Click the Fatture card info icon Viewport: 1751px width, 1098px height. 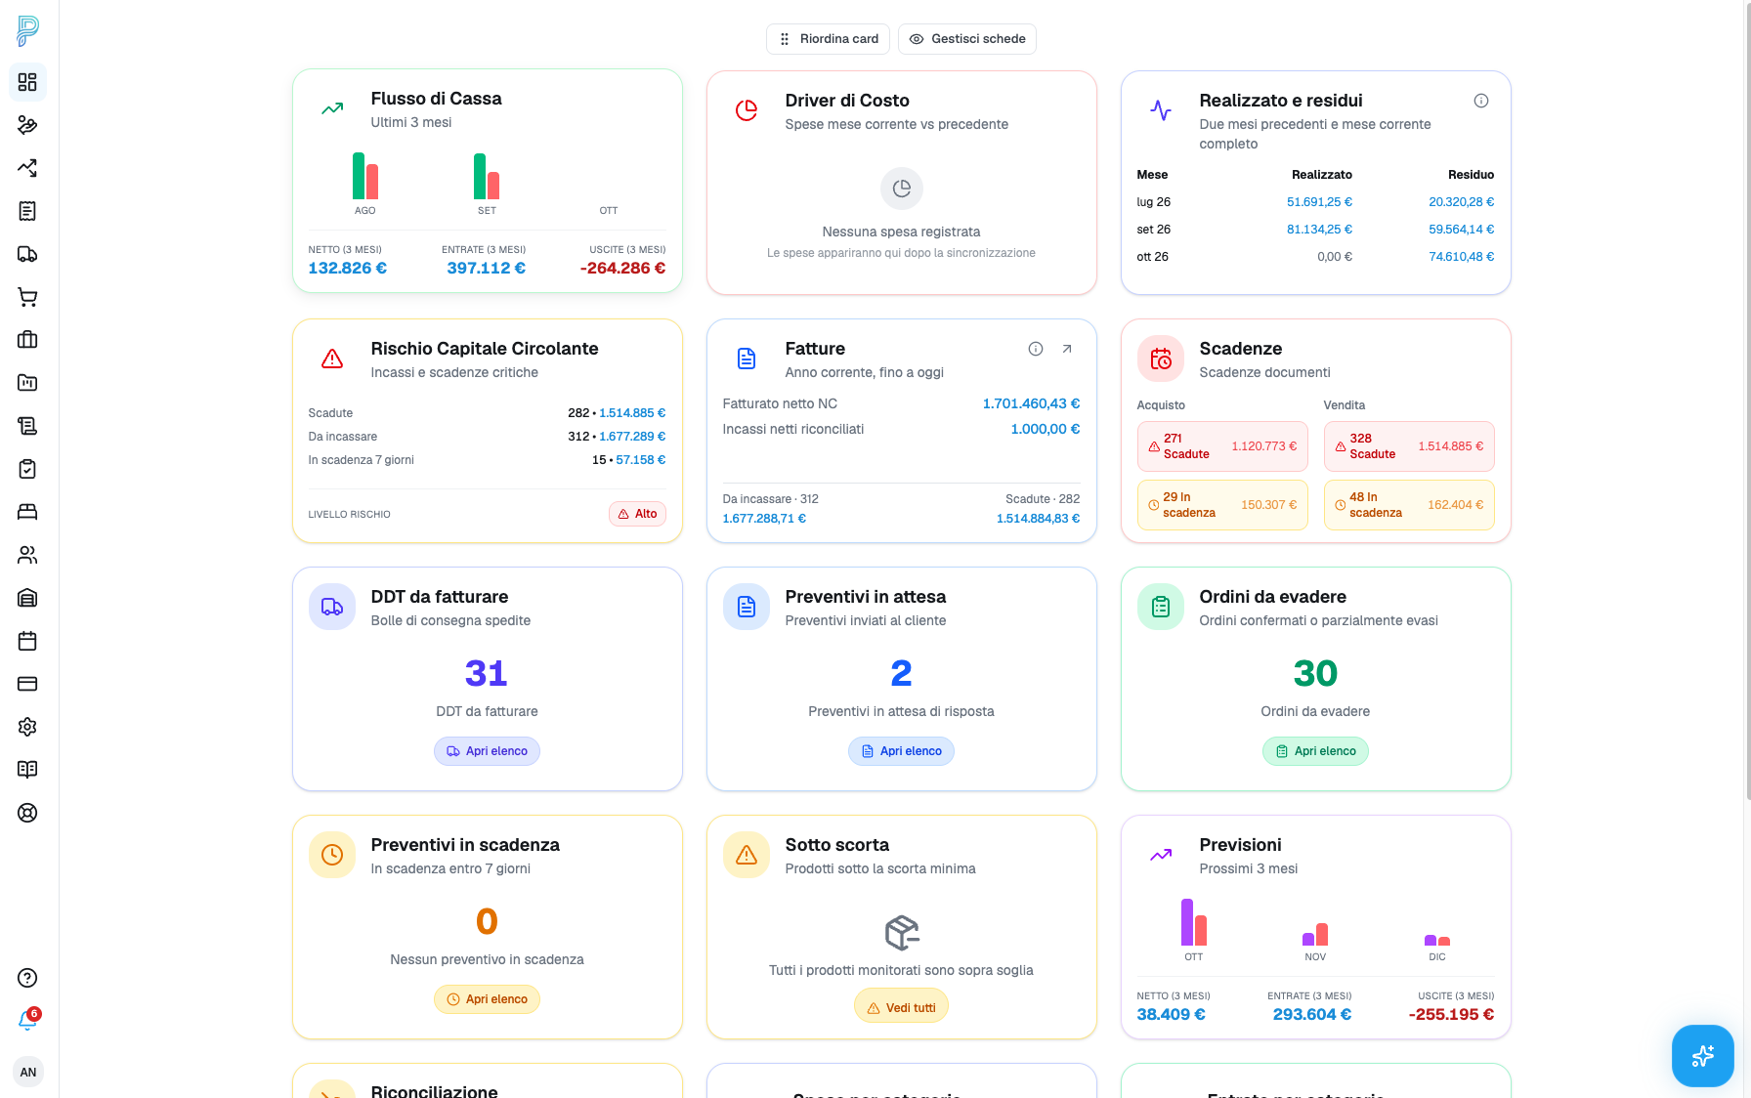[x=1036, y=349]
